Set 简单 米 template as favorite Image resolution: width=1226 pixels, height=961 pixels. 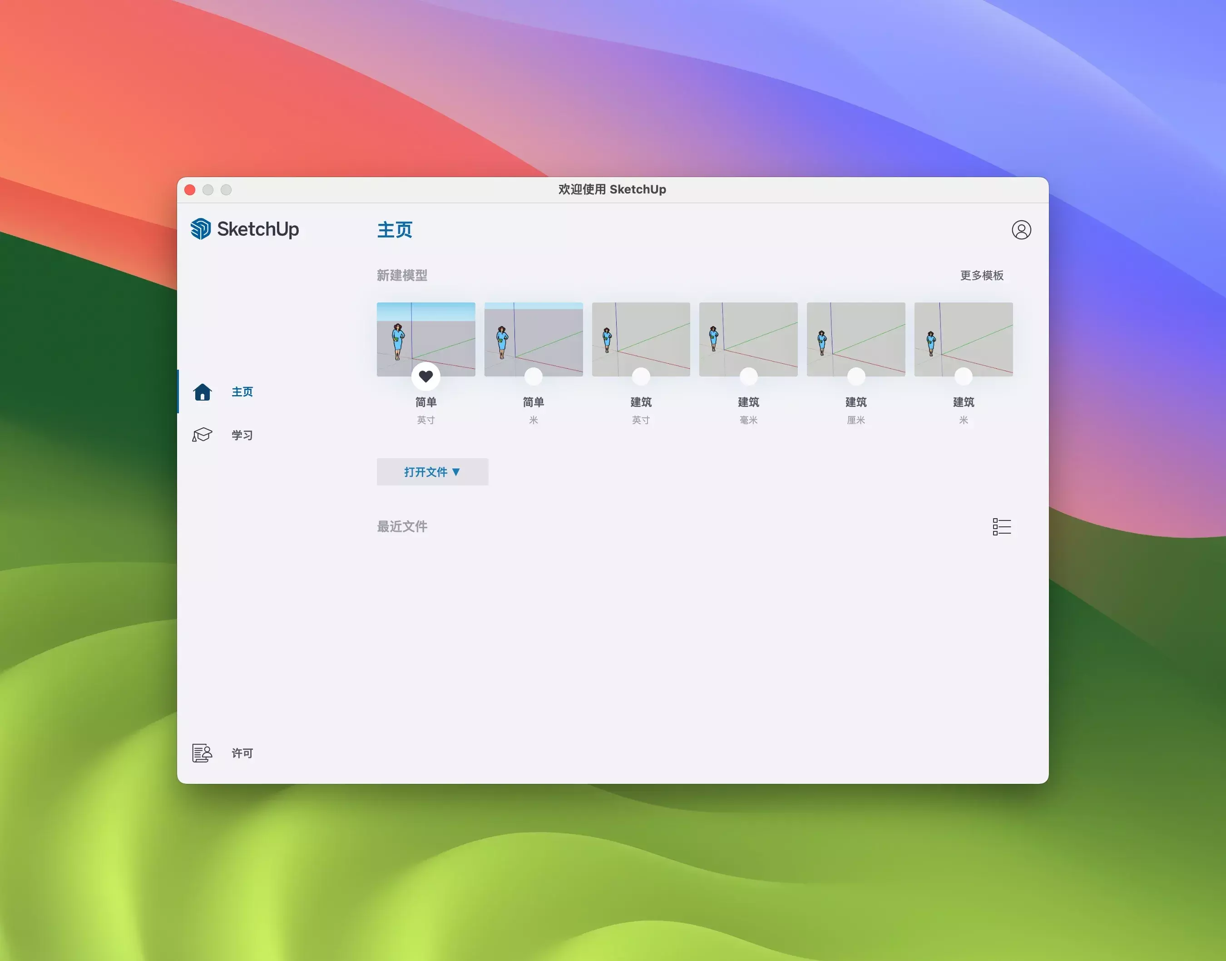tap(533, 376)
